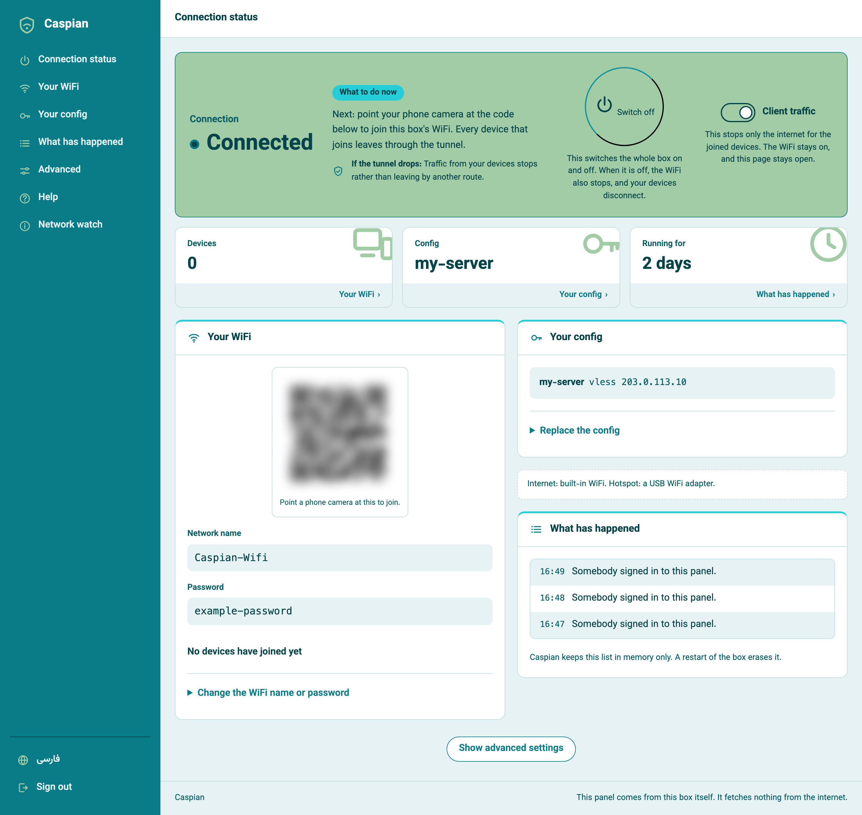Open the Network watch page

click(x=70, y=225)
